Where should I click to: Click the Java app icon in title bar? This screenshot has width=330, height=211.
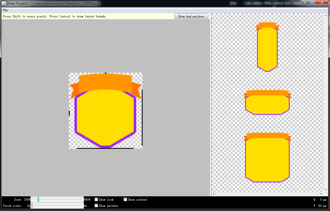pyautogui.click(x=4, y=3)
